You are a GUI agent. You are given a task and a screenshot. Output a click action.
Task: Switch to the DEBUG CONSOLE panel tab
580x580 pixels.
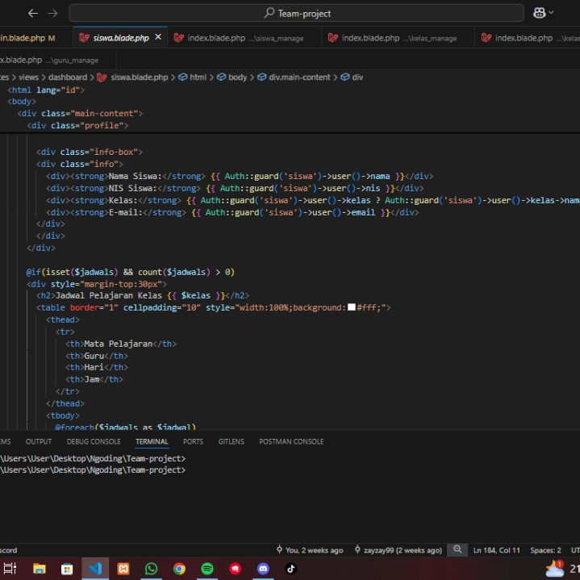tap(94, 441)
